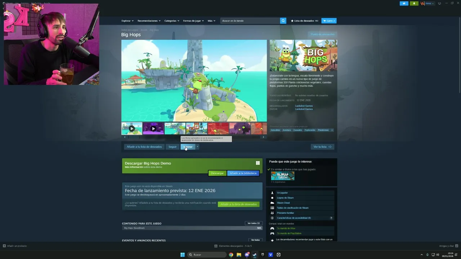461x259 pixels.
Task: Click the Steam Cloud cloud icon
Action: point(272,203)
